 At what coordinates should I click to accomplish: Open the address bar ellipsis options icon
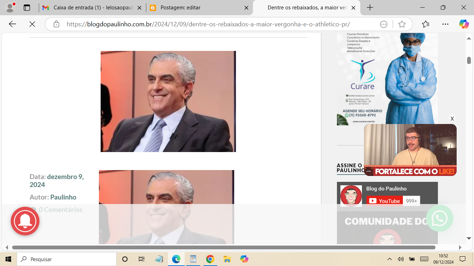pos(383,24)
